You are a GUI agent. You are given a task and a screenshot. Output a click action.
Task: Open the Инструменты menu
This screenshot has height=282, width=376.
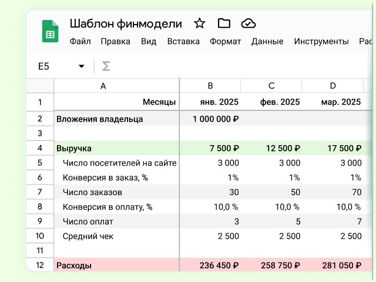(x=321, y=41)
